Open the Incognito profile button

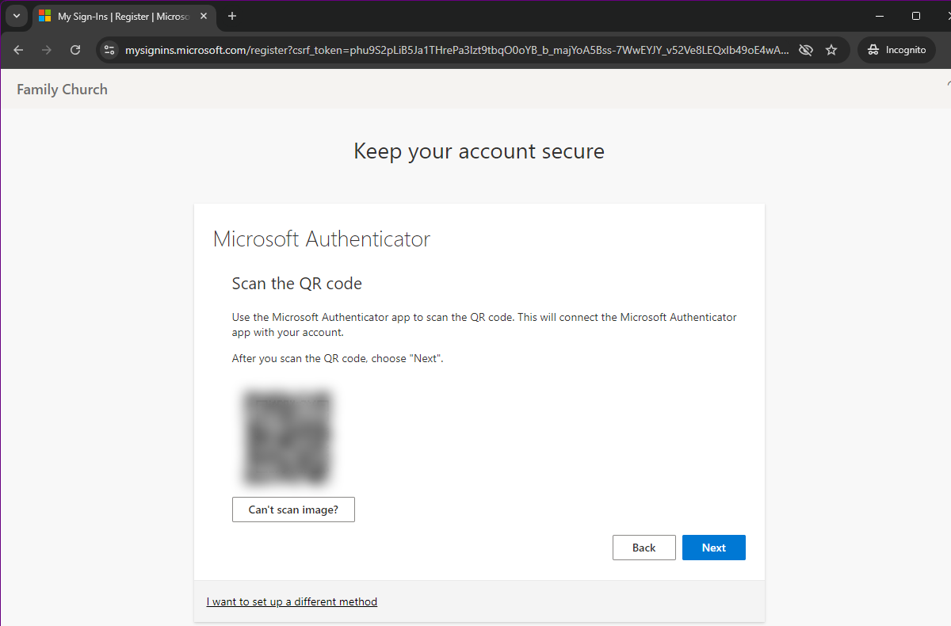896,50
